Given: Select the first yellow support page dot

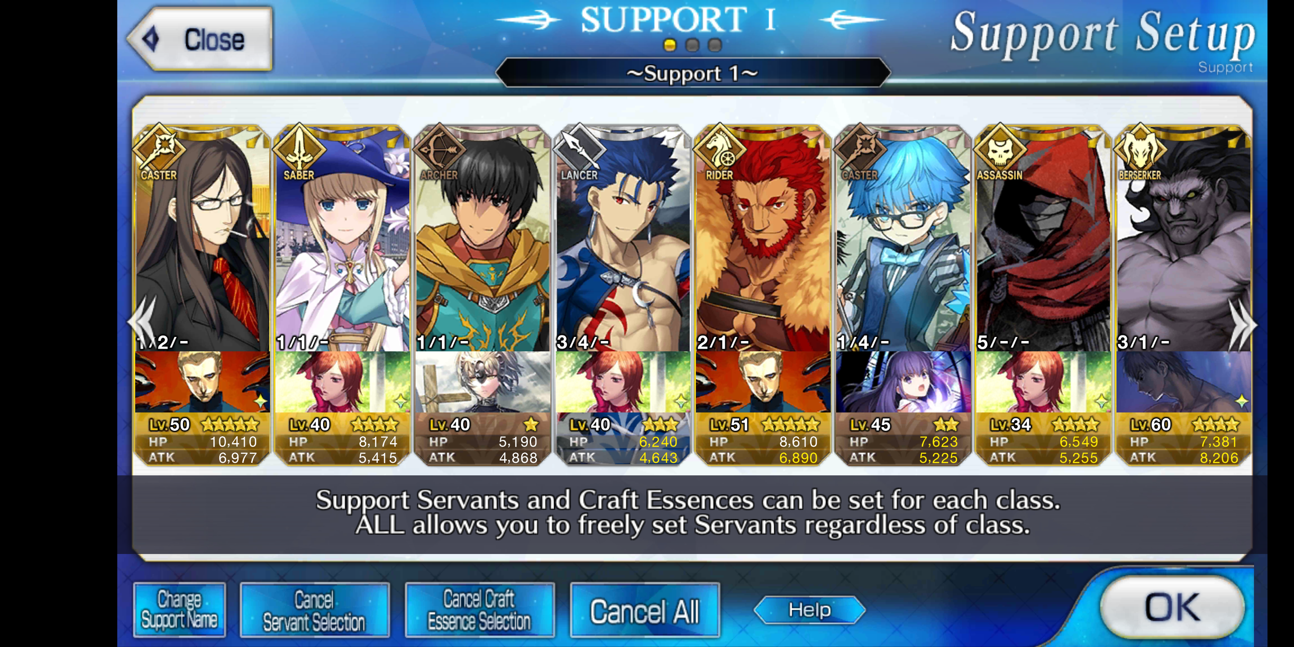Looking at the screenshot, I should pos(669,45).
